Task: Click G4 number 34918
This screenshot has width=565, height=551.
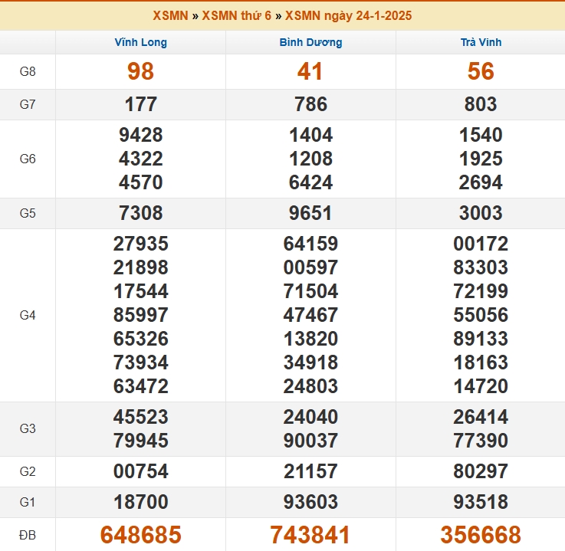Action: pyautogui.click(x=311, y=362)
